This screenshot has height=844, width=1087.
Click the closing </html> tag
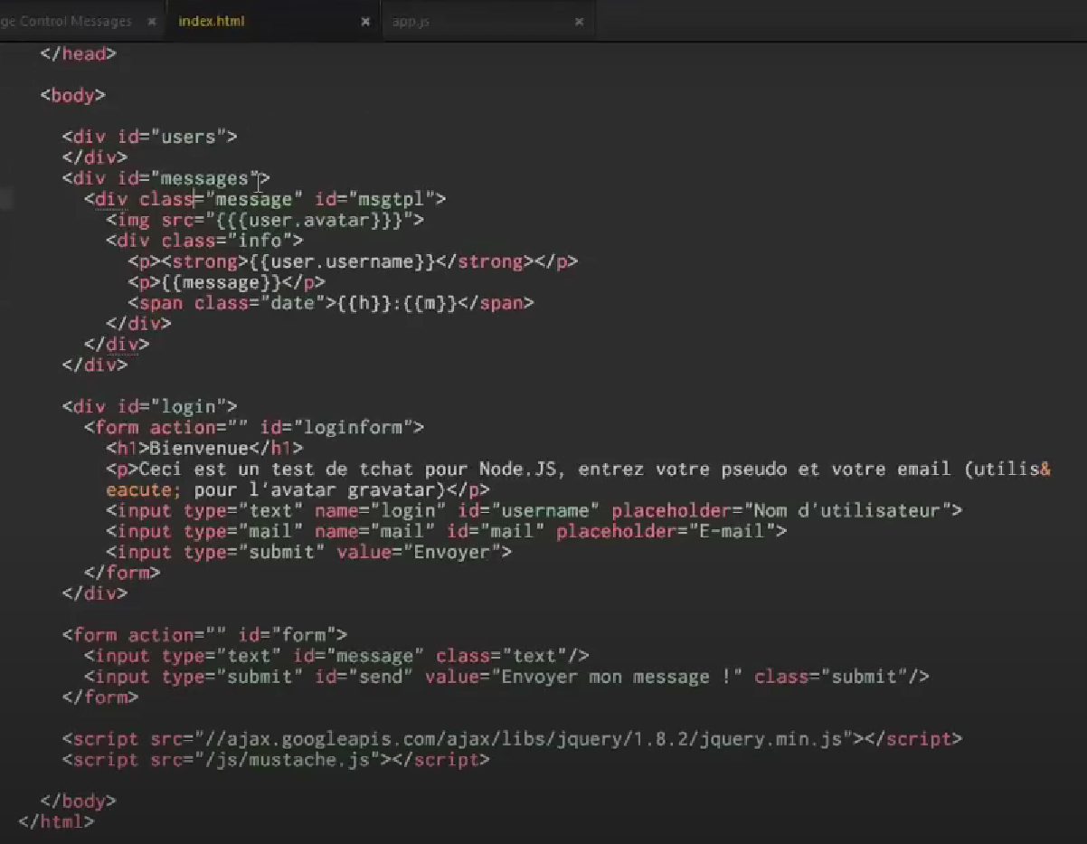pos(56,822)
